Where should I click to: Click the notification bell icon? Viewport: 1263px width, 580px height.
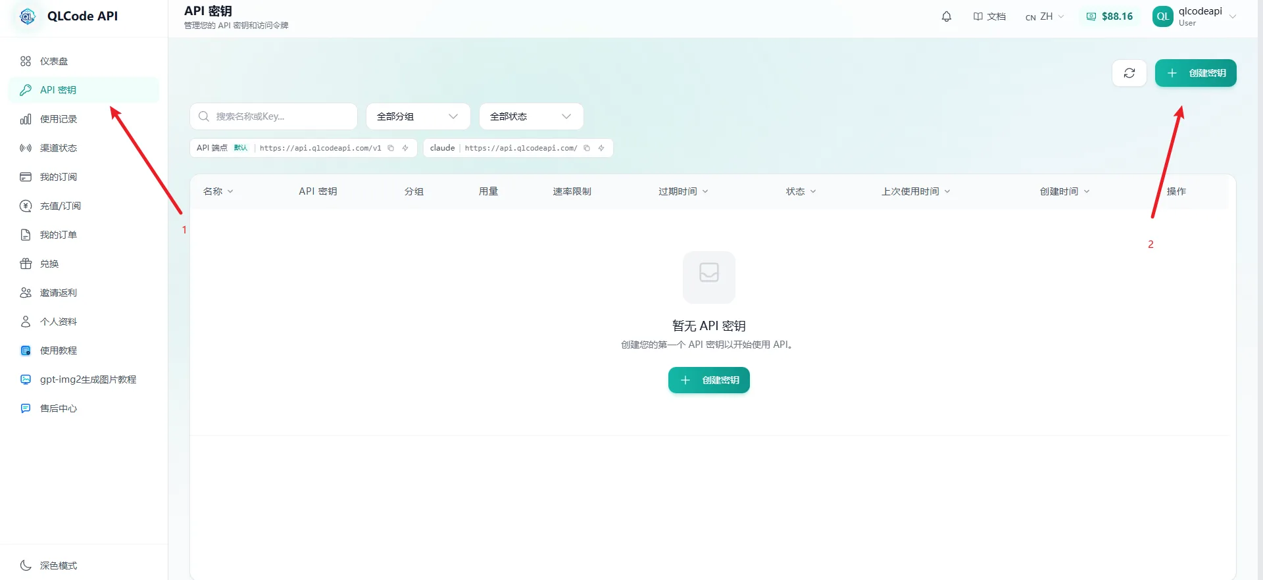click(947, 16)
